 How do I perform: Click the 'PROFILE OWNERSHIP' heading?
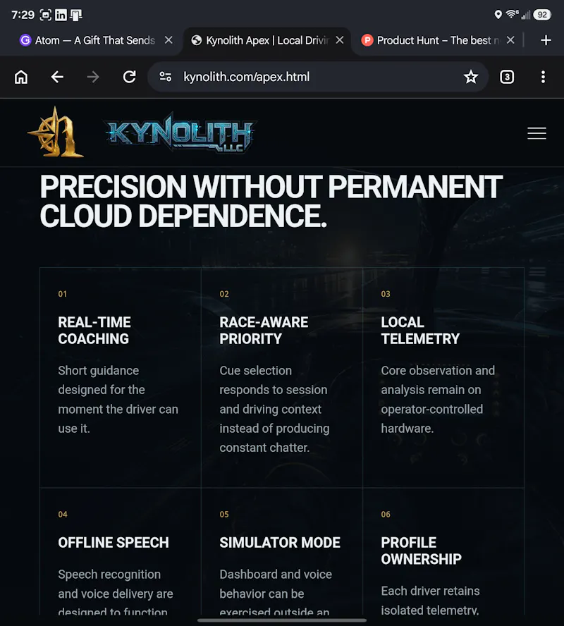tap(421, 551)
